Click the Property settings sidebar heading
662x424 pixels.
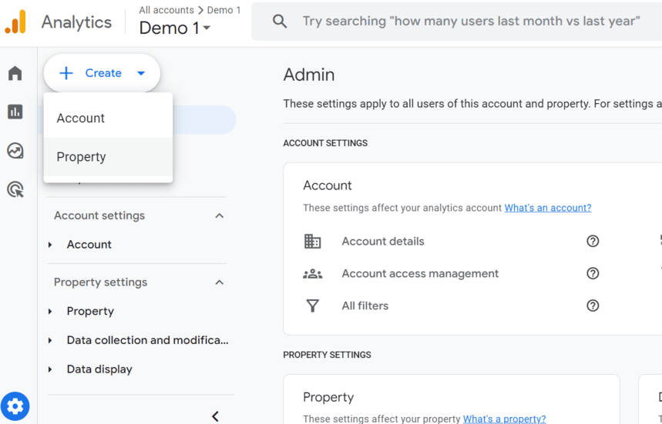pos(100,282)
